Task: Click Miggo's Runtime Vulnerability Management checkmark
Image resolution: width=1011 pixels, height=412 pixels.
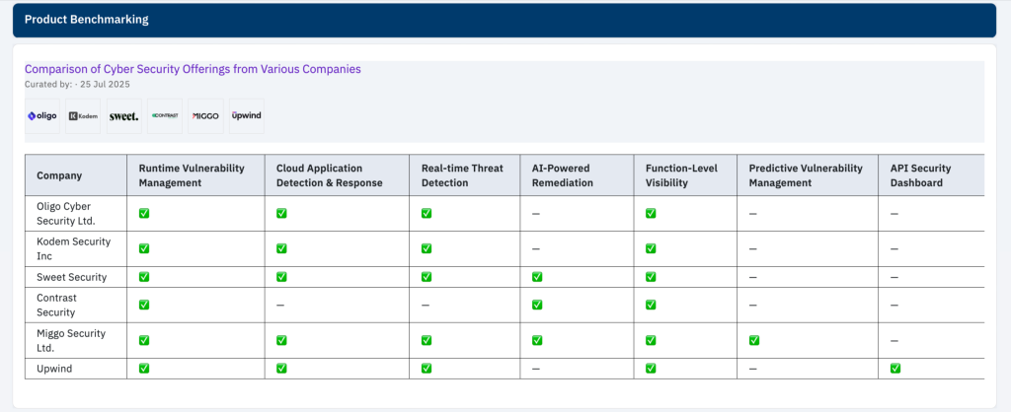Action: pos(144,340)
